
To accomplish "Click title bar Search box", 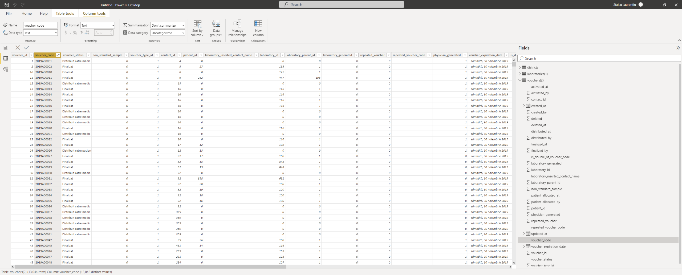I will coord(341,5).
